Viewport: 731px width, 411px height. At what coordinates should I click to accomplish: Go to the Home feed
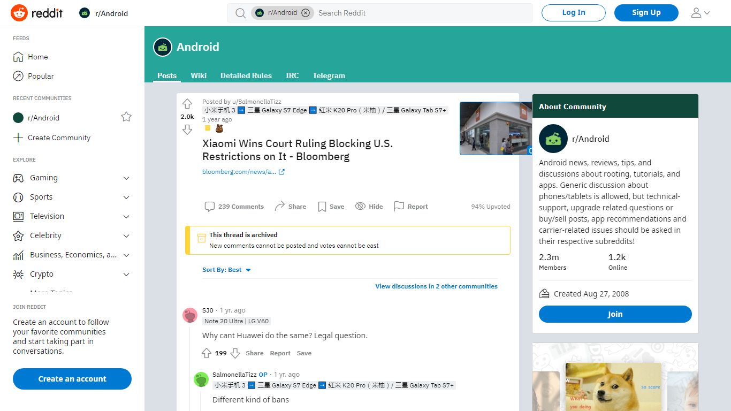[72, 57]
